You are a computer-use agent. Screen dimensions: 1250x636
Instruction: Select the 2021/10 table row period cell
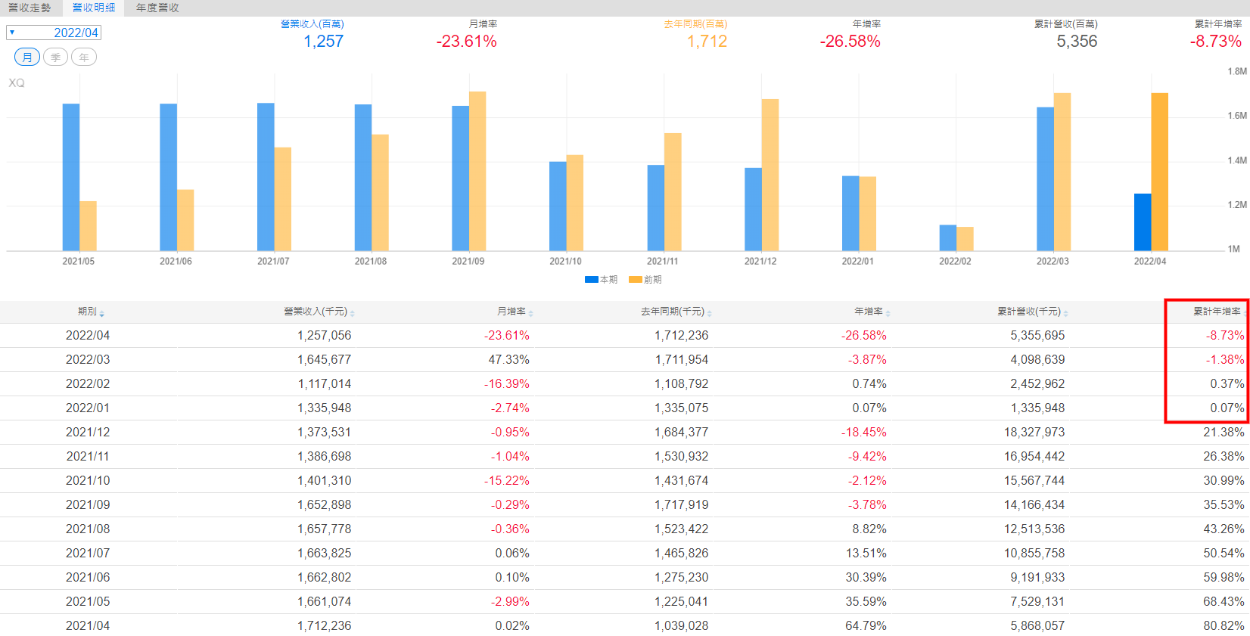click(88, 480)
